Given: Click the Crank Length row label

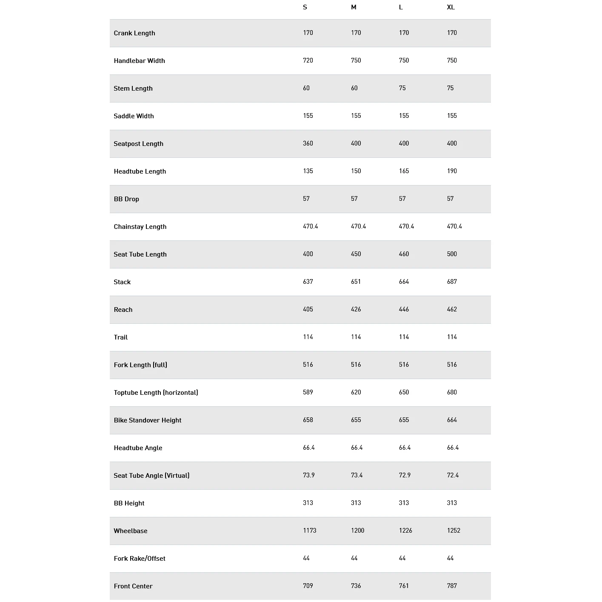Looking at the screenshot, I should coord(134,33).
